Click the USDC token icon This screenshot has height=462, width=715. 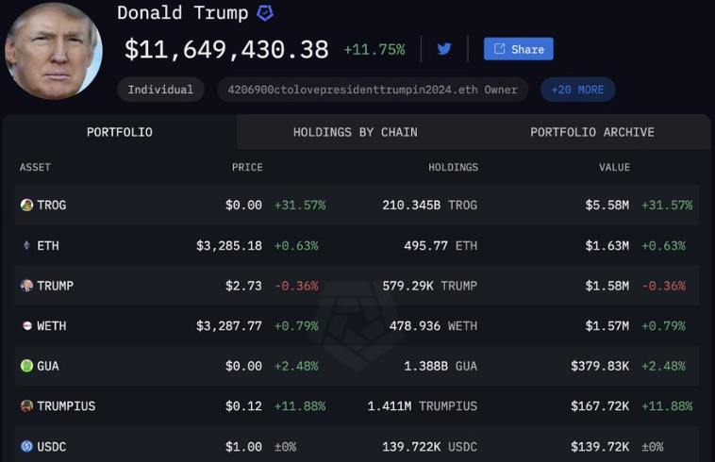27,447
